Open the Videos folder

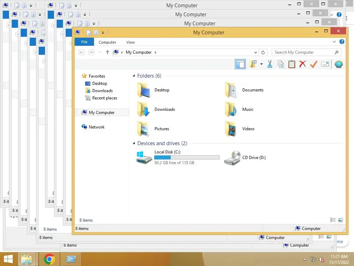point(240,129)
